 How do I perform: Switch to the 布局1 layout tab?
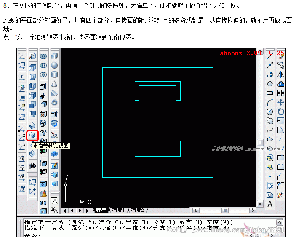(x=119, y=210)
